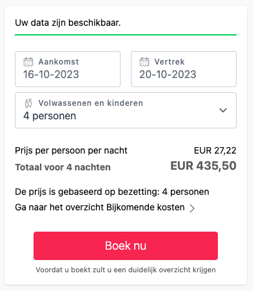This screenshot has height=291, width=254.
Task: Click the Vertrek label
Action: coord(170,62)
